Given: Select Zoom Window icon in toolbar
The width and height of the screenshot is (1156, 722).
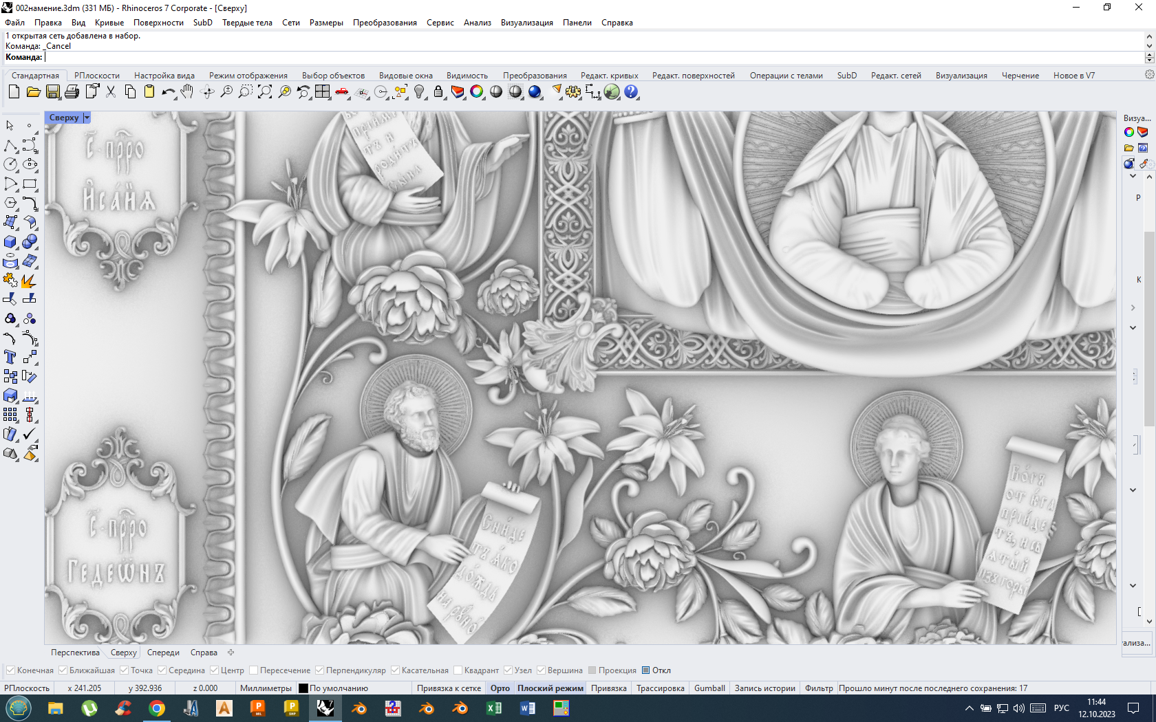Looking at the screenshot, I should coord(245,91).
